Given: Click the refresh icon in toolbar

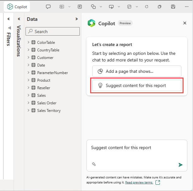Looking at the screenshot, I should tap(147, 7).
